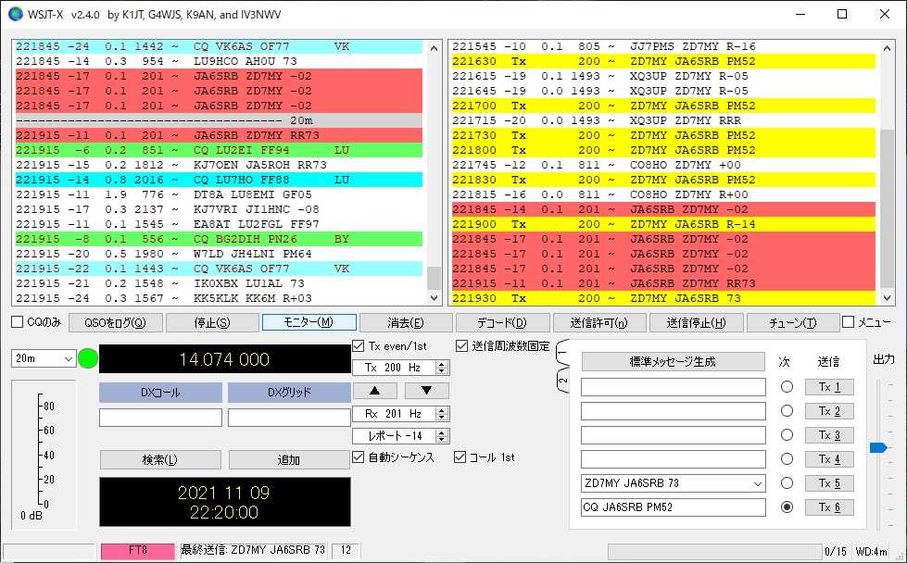The image size is (907, 563).
Task: Click the right pane scrollbar up arrow
Action: [888, 47]
